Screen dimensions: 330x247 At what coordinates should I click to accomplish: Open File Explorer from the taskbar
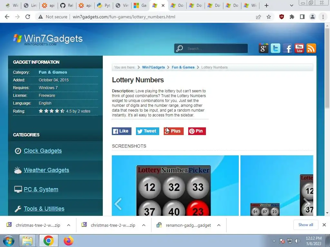[28, 241]
